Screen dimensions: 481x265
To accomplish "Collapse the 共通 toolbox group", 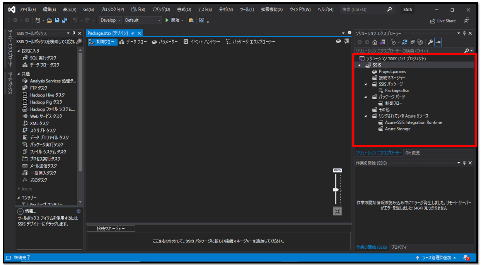I will coord(19,74).
